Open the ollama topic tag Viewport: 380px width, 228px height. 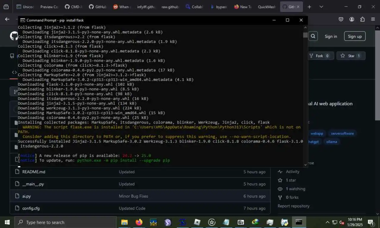point(331,142)
